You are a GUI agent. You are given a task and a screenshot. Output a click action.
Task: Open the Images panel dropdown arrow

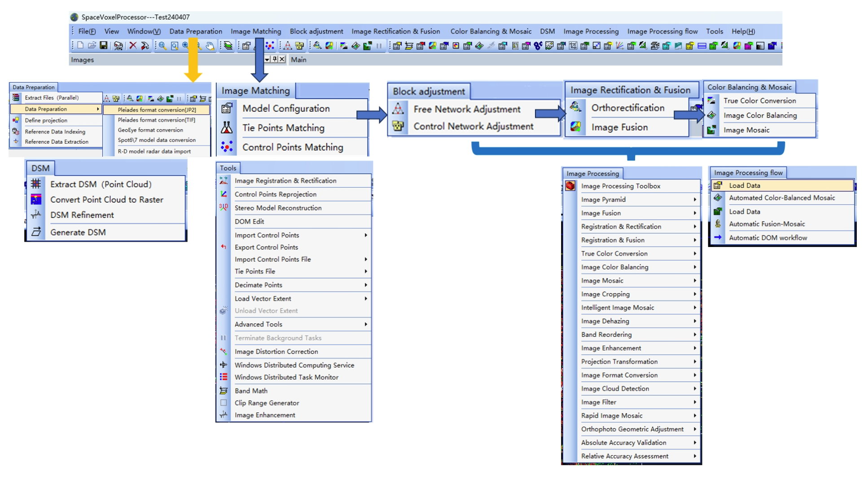[267, 59]
